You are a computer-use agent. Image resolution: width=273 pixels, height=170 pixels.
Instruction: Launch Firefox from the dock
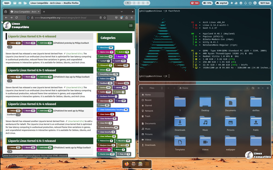(127, 164)
